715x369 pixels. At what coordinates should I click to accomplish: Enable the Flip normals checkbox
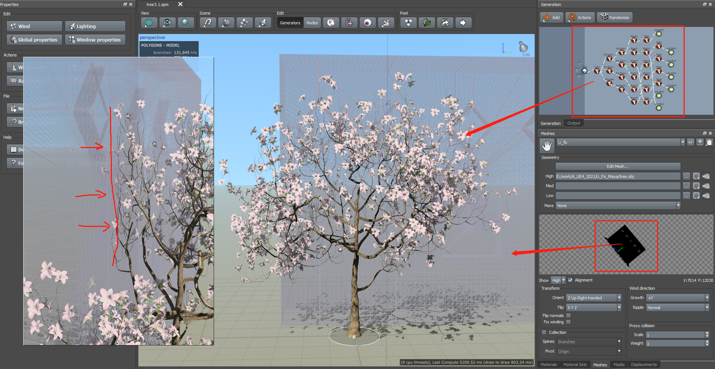tap(568, 316)
